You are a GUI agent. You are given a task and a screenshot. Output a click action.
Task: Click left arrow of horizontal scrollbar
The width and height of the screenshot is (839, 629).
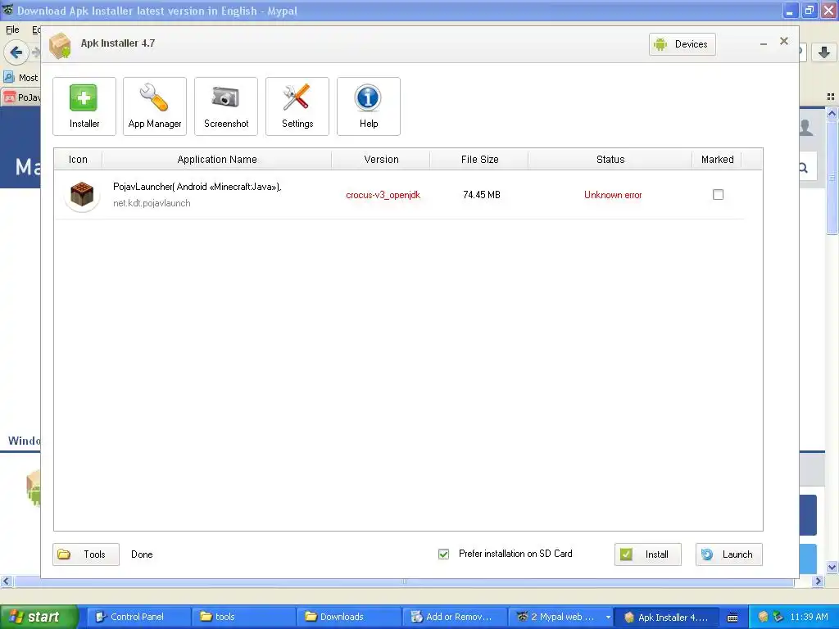coord(7,581)
